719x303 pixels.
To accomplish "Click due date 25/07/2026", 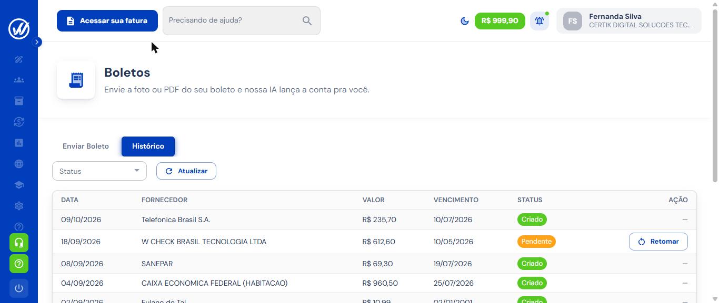I will (453, 283).
